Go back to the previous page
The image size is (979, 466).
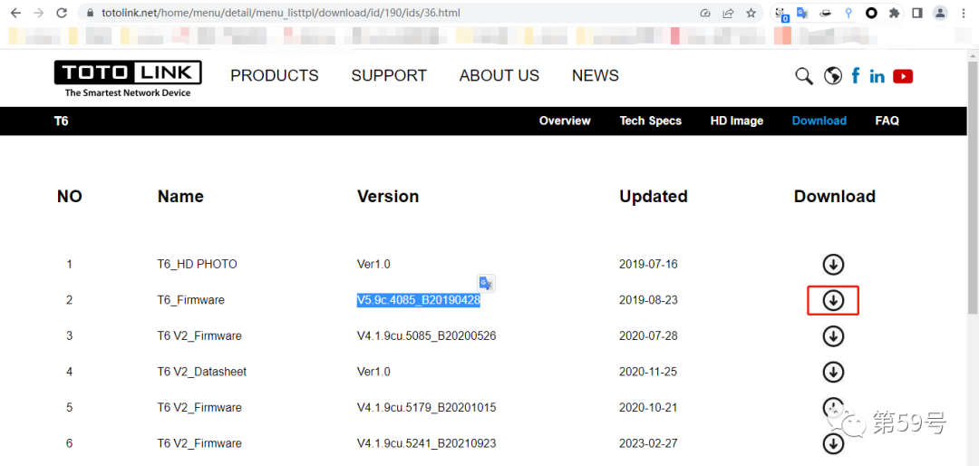tap(15, 13)
